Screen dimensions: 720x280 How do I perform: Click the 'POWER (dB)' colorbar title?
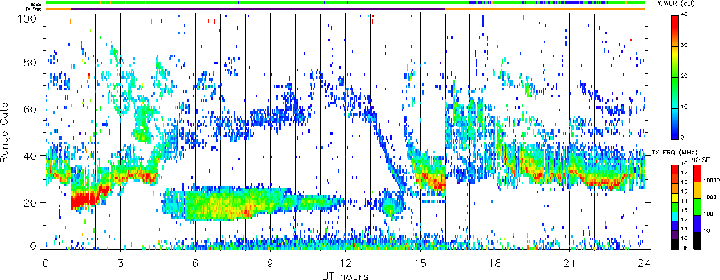[x=676, y=3]
